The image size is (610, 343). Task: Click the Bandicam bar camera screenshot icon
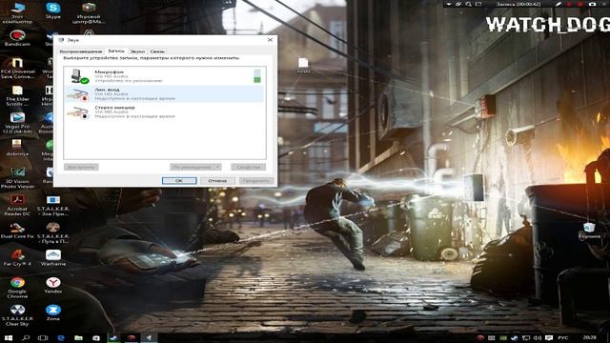point(592,4)
